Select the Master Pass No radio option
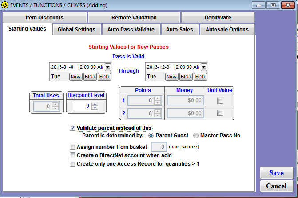This screenshot has height=198, width=298. click(196, 136)
